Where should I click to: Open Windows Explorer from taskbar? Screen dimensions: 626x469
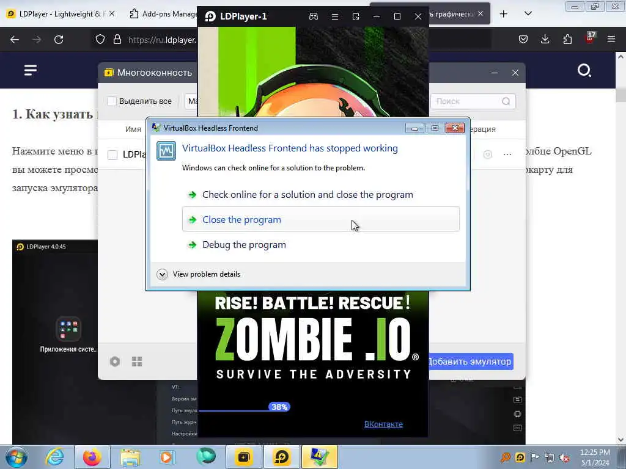click(x=130, y=457)
